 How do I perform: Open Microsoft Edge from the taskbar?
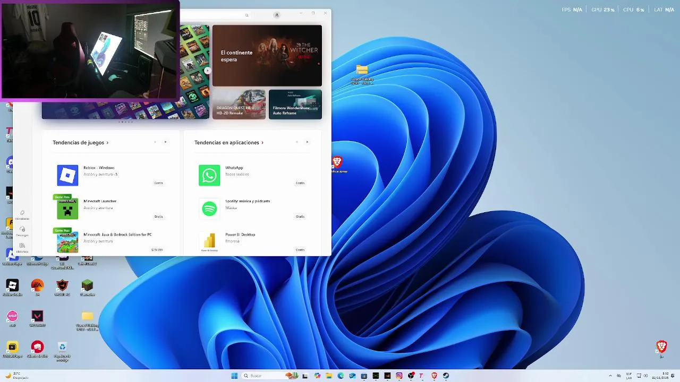[x=341, y=376]
